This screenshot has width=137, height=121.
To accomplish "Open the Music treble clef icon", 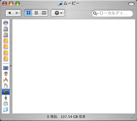I will pyautogui.click(x=6, y=98).
